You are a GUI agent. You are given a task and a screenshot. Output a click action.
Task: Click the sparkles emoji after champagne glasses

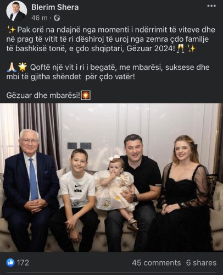192,49
